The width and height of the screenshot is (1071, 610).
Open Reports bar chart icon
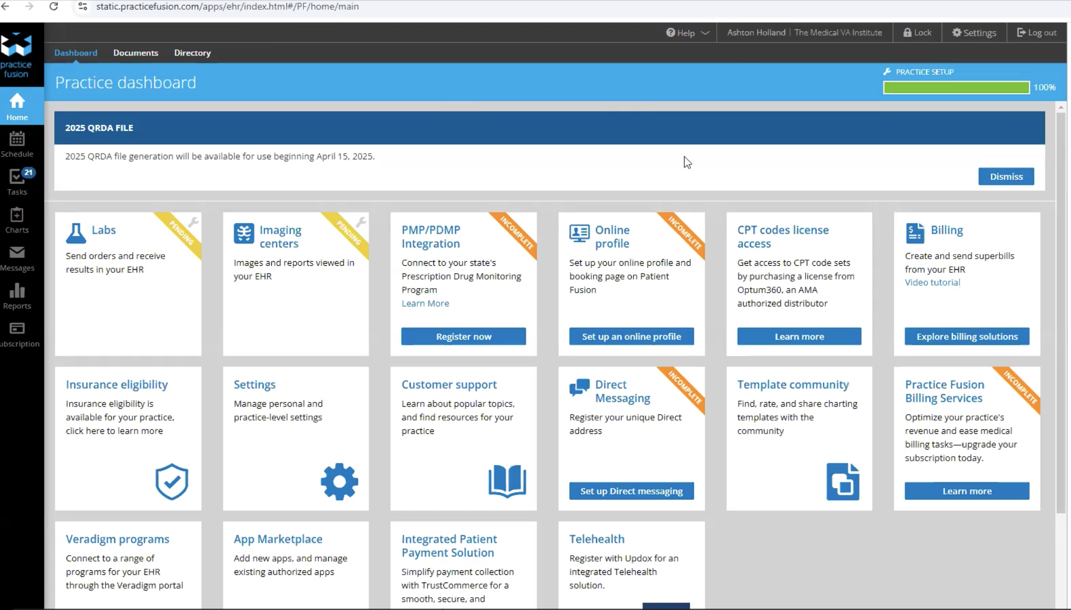[x=17, y=296]
